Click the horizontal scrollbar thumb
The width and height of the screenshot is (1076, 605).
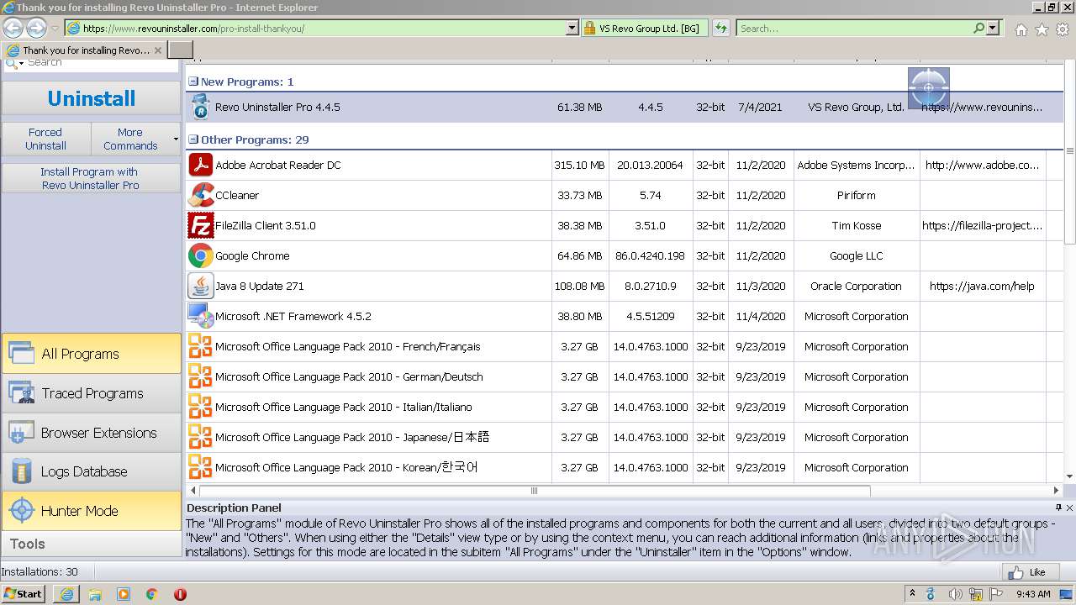535,491
